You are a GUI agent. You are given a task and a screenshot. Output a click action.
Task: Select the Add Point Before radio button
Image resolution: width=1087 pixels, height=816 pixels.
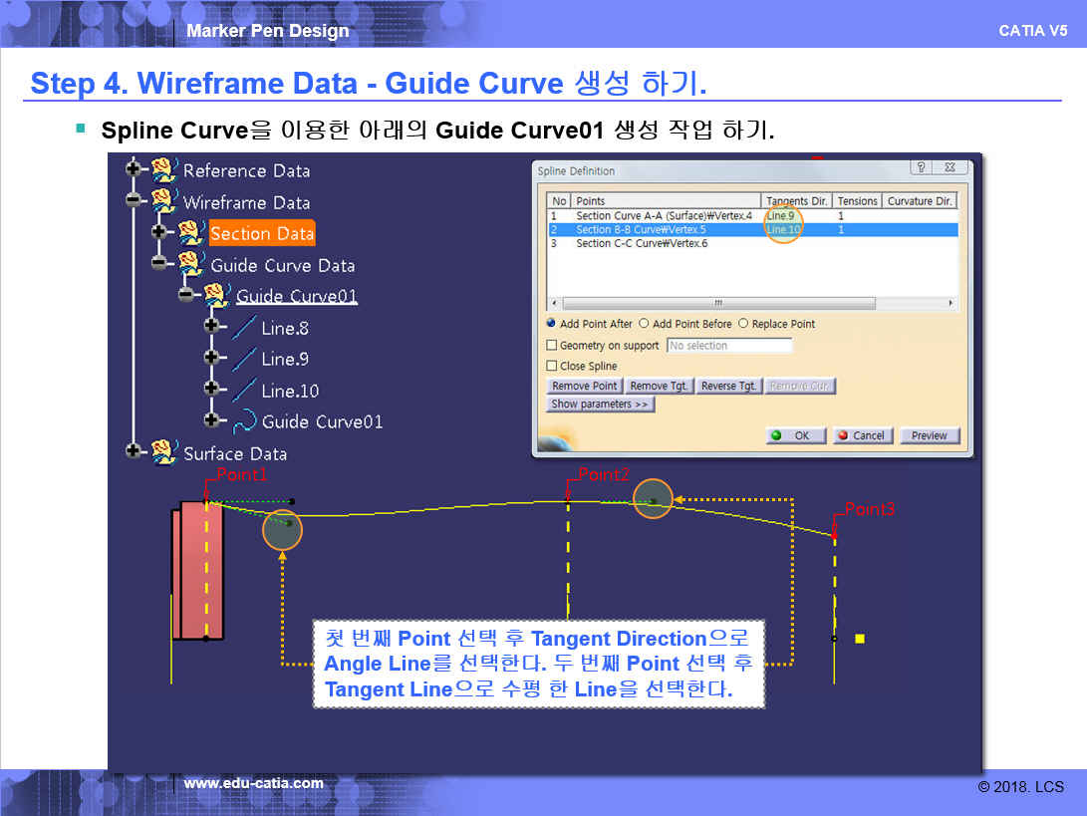[x=644, y=324]
